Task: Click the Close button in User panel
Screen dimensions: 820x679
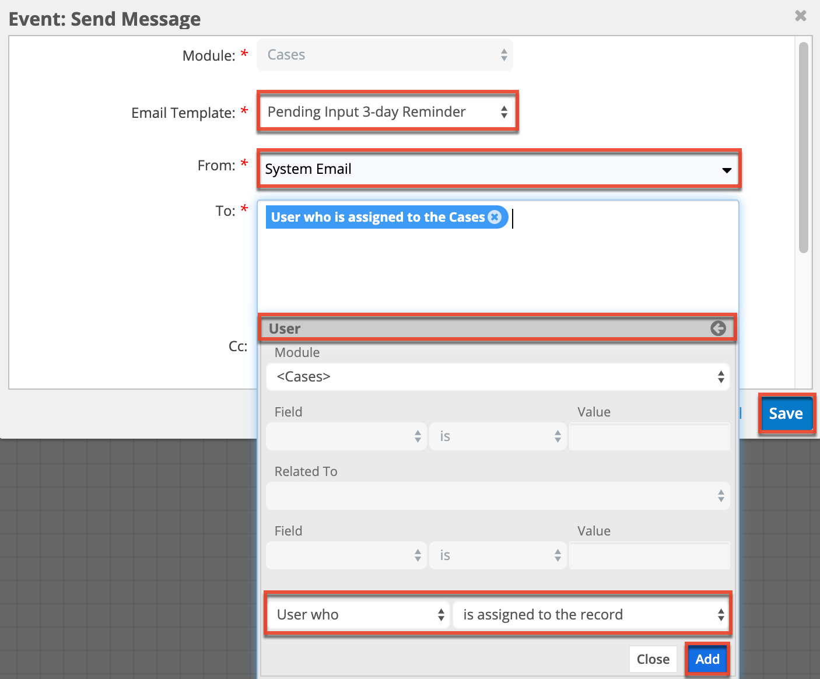Action: point(653,659)
